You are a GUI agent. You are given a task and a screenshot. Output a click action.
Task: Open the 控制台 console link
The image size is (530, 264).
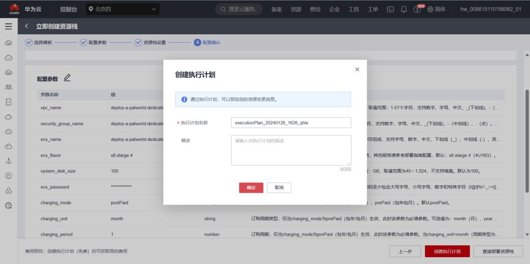pyautogui.click(x=69, y=9)
